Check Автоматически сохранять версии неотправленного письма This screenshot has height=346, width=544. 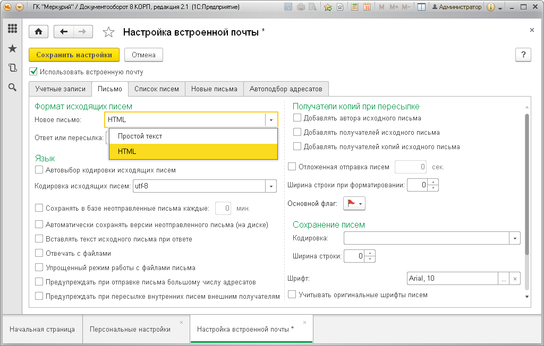[39, 224]
